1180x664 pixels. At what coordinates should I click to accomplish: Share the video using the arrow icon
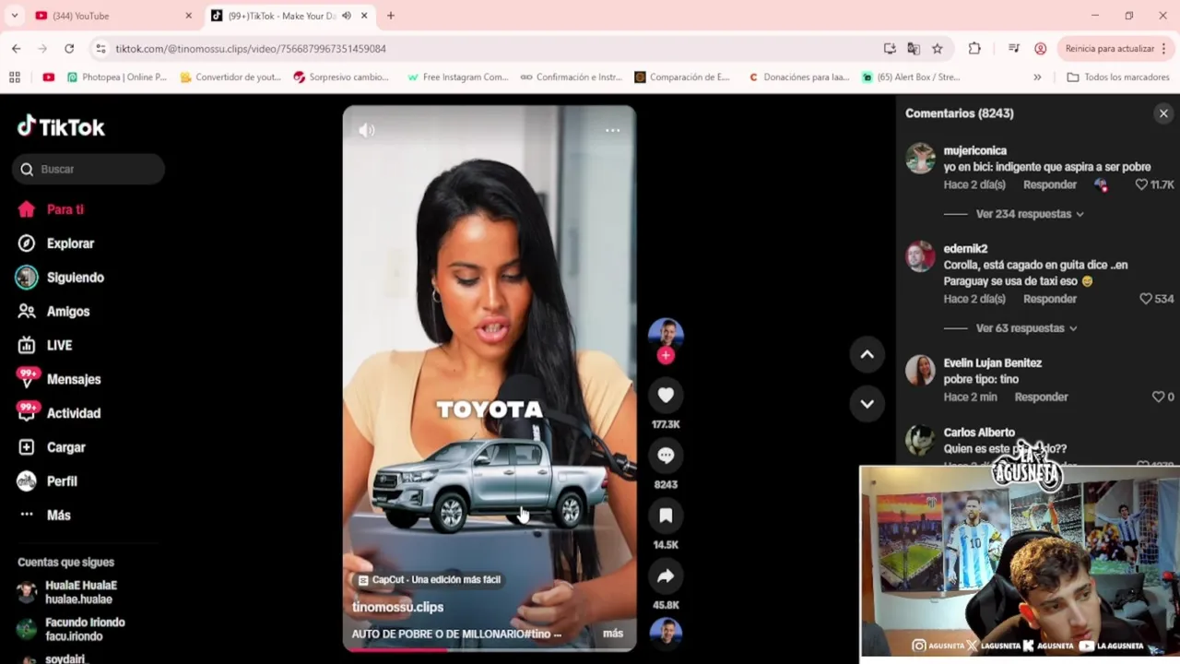click(666, 576)
